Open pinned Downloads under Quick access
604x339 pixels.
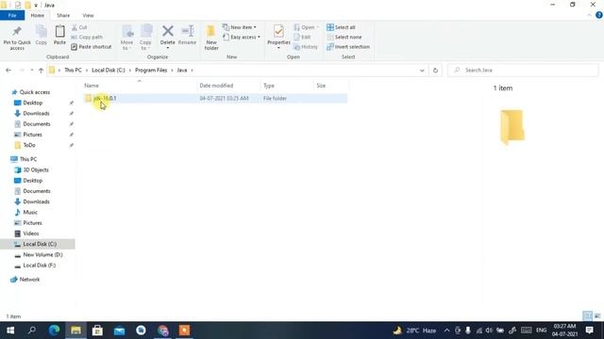click(x=36, y=113)
